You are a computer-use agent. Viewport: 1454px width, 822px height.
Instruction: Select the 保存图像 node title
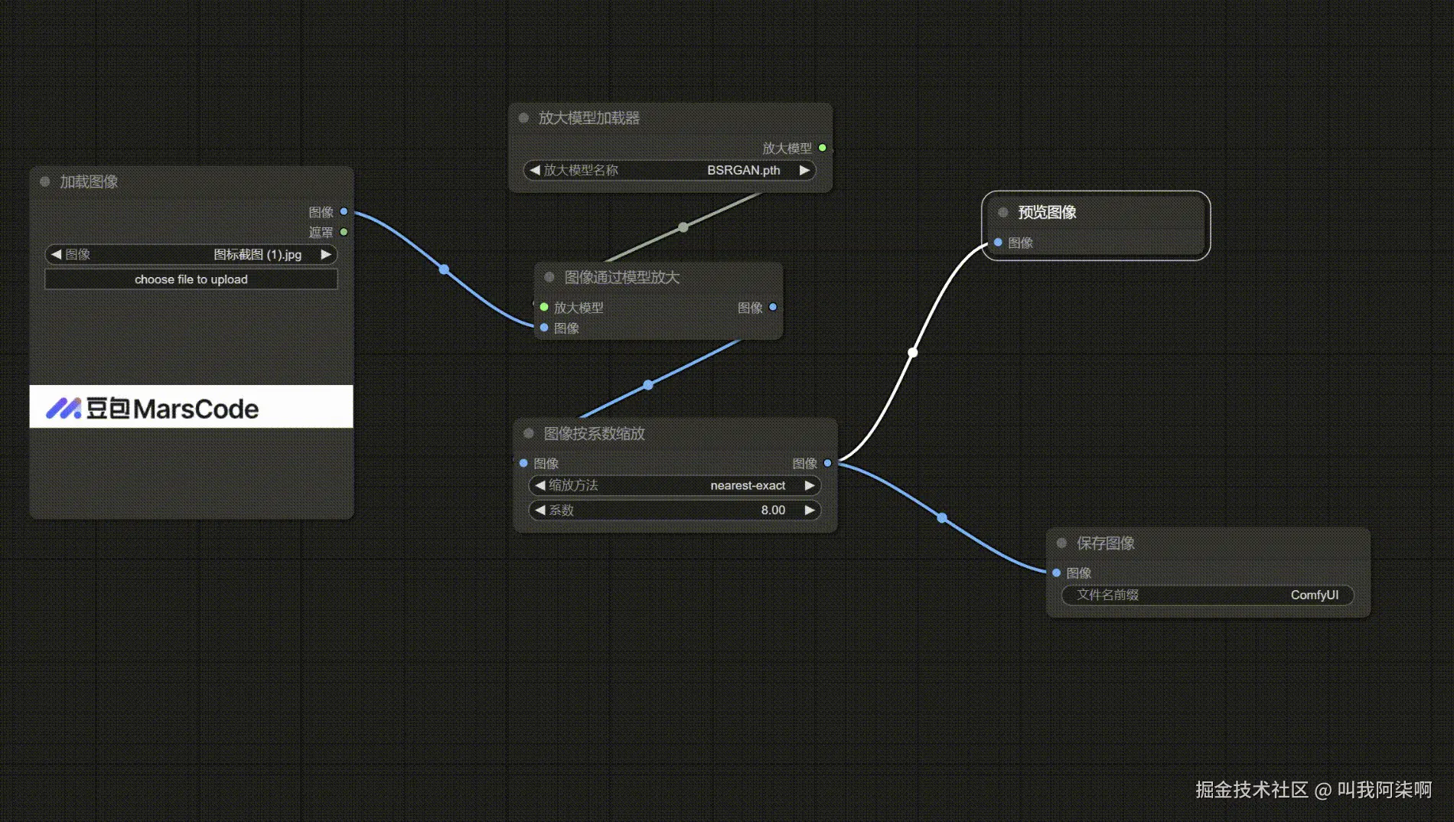click(x=1106, y=543)
